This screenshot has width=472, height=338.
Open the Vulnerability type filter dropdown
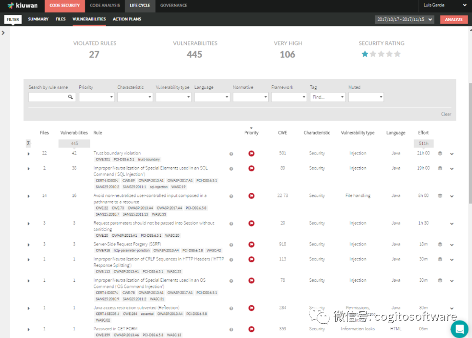174,97
